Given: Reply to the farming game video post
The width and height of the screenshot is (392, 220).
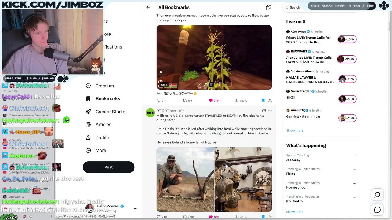Looking at the screenshot, I should 160,101.
